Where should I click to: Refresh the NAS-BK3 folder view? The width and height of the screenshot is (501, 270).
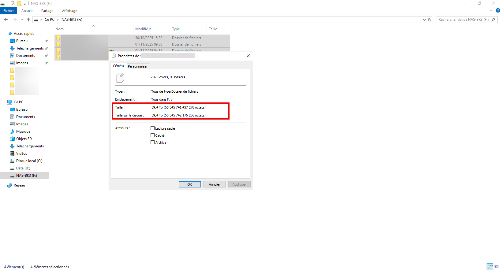point(430,20)
